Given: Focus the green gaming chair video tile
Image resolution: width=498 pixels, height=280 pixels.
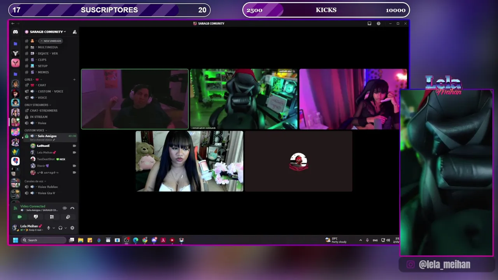Looking at the screenshot, I should point(244,99).
